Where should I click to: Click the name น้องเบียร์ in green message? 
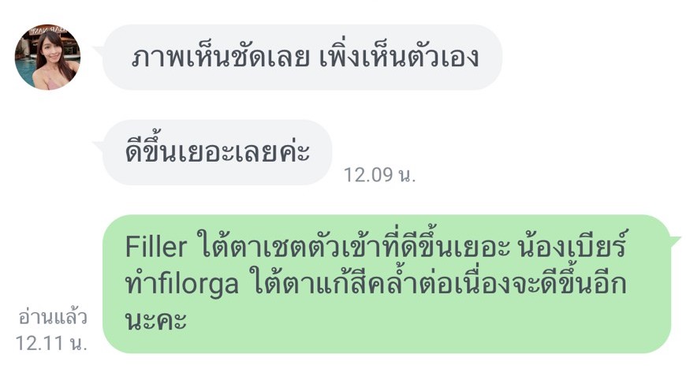(572, 244)
